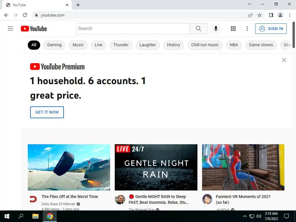296x222 pixels.
Task: Select the Chill-out music filter chip
Action: tap(205, 45)
